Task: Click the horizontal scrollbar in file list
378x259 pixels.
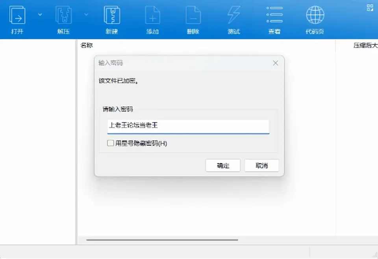Action: tap(162, 240)
